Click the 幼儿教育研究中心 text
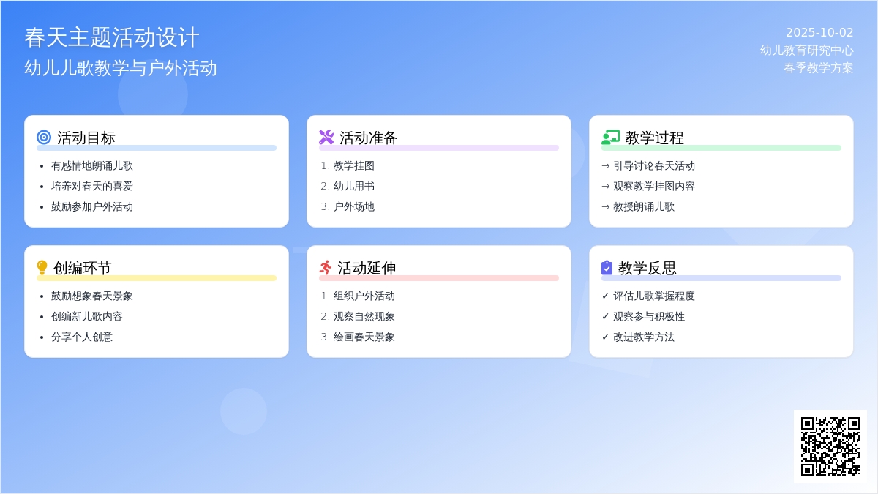The image size is (878, 494). pos(806,50)
